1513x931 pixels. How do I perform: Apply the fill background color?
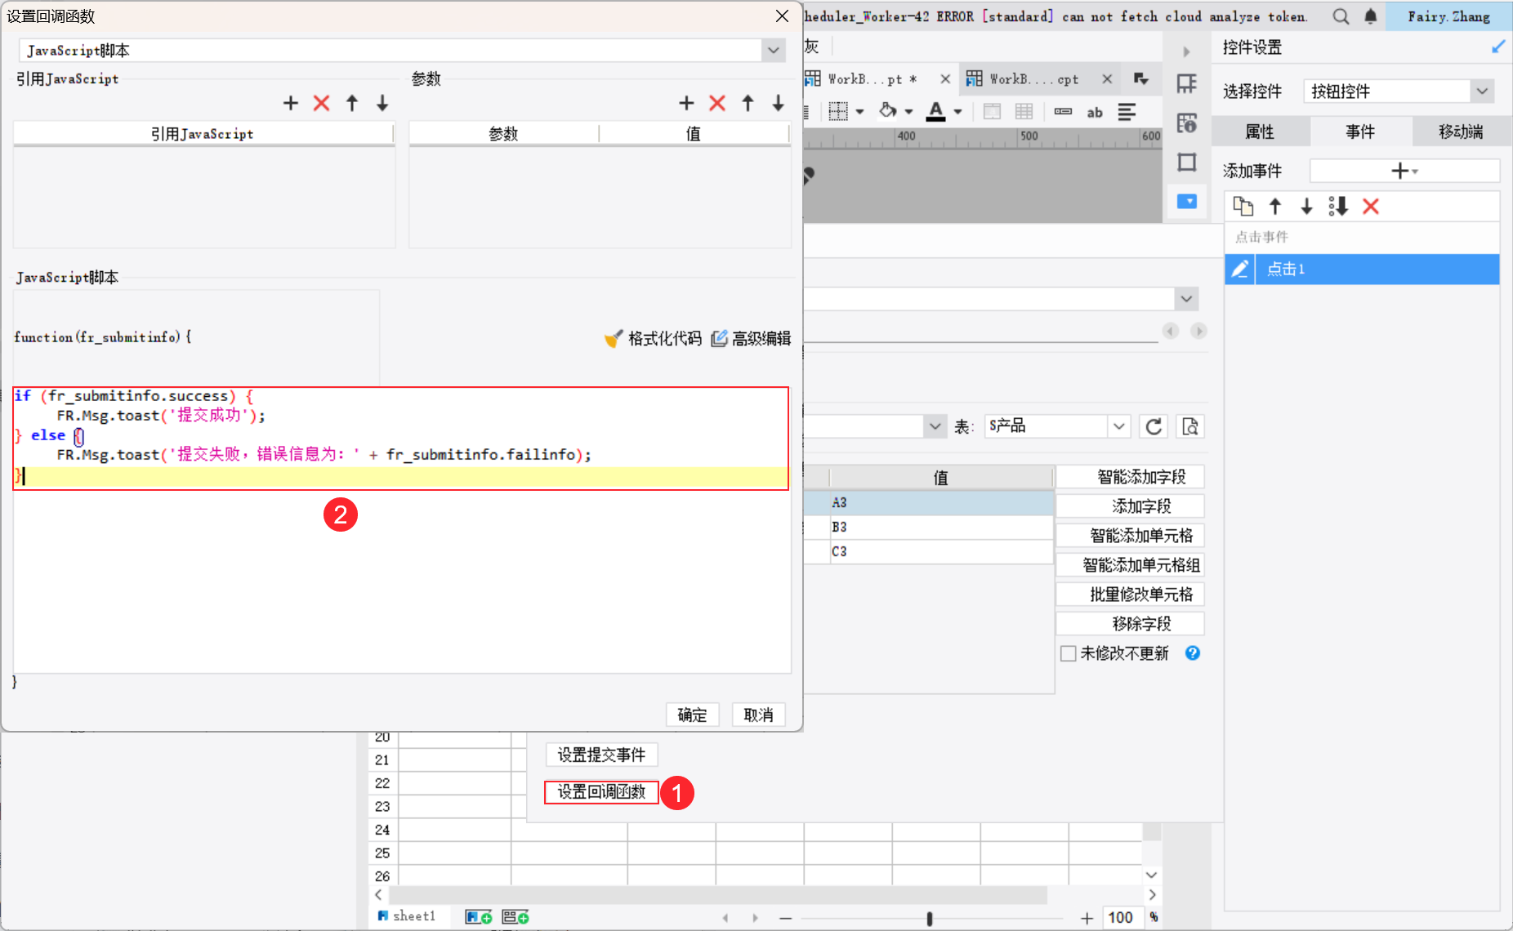(887, 111)
